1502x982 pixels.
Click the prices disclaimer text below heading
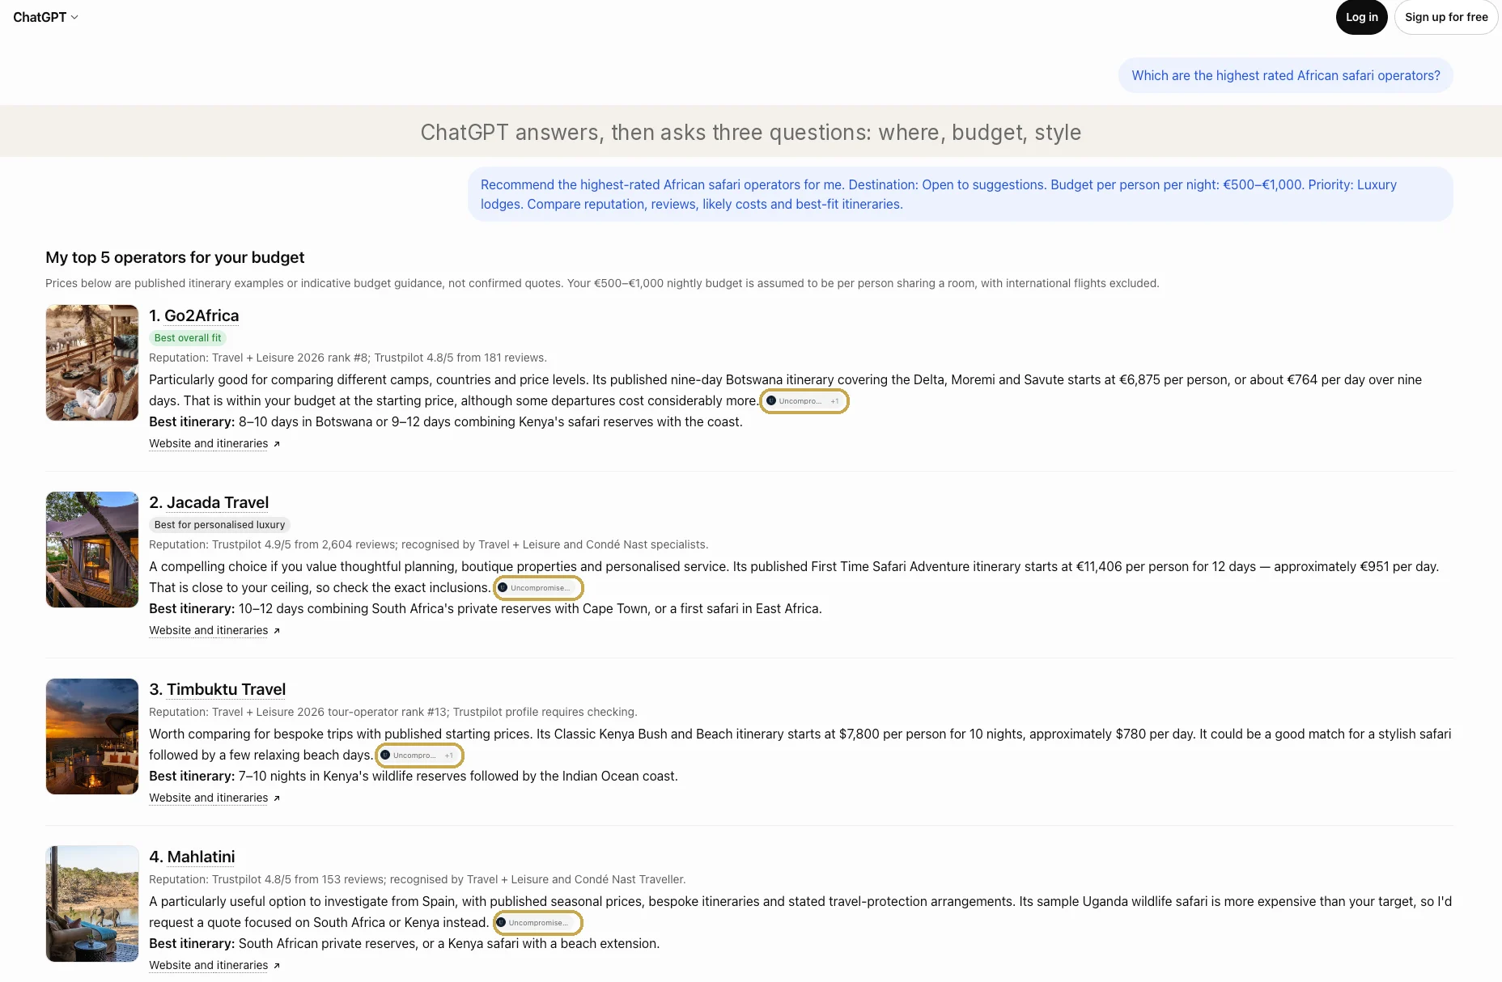[x=602, y=283]
